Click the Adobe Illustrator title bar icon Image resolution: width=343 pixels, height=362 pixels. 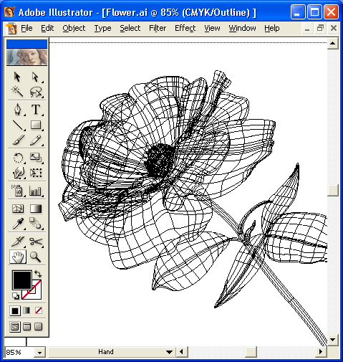9,12
